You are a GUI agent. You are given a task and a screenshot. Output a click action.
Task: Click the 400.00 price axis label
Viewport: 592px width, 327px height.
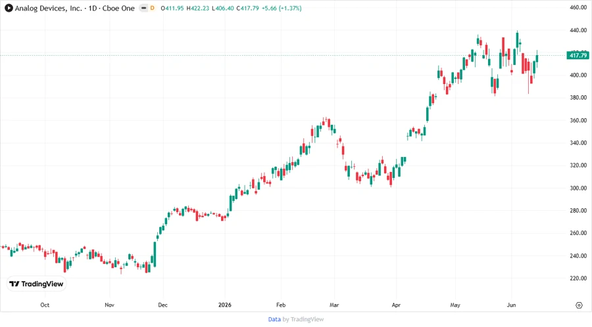(x=578, y=75)
